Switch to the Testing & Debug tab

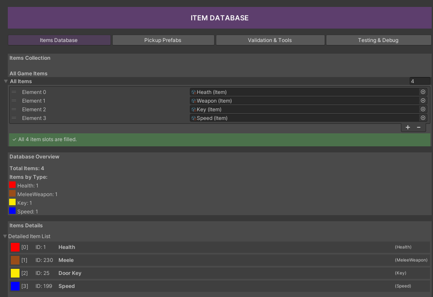(x=378, y=40)
